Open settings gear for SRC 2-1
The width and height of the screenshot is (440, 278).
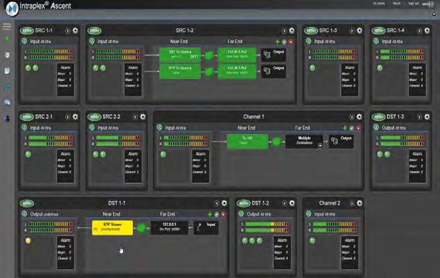(75, 116)
